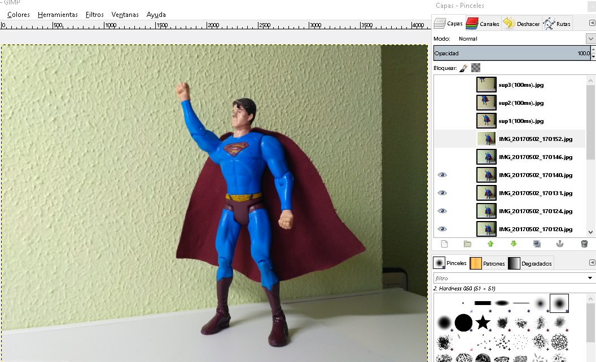
Task: Duplicate the selected layer
Action: click(x=537, y=244)
